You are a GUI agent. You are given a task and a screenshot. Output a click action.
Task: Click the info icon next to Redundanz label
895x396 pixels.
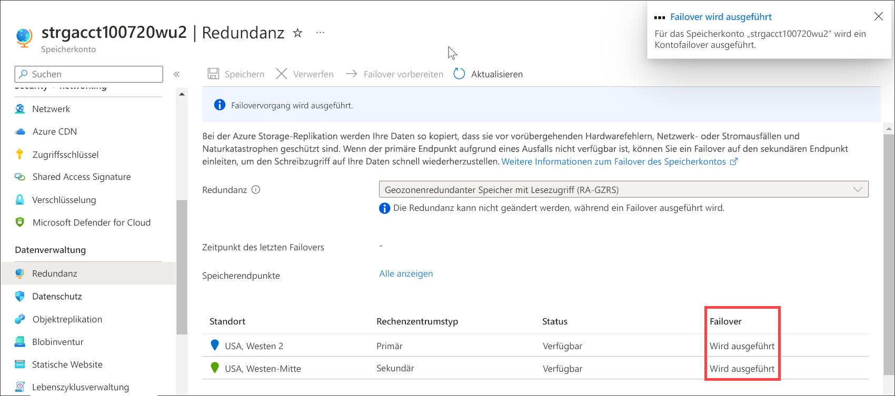[256, 190]
